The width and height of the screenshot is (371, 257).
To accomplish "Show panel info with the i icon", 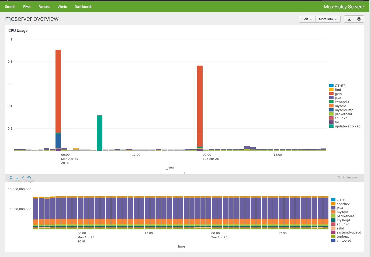I will [x=23, y=178].
